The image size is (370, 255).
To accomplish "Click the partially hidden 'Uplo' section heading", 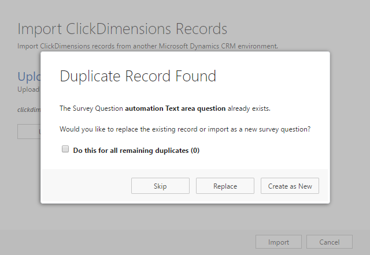I will tap(29, 77).
